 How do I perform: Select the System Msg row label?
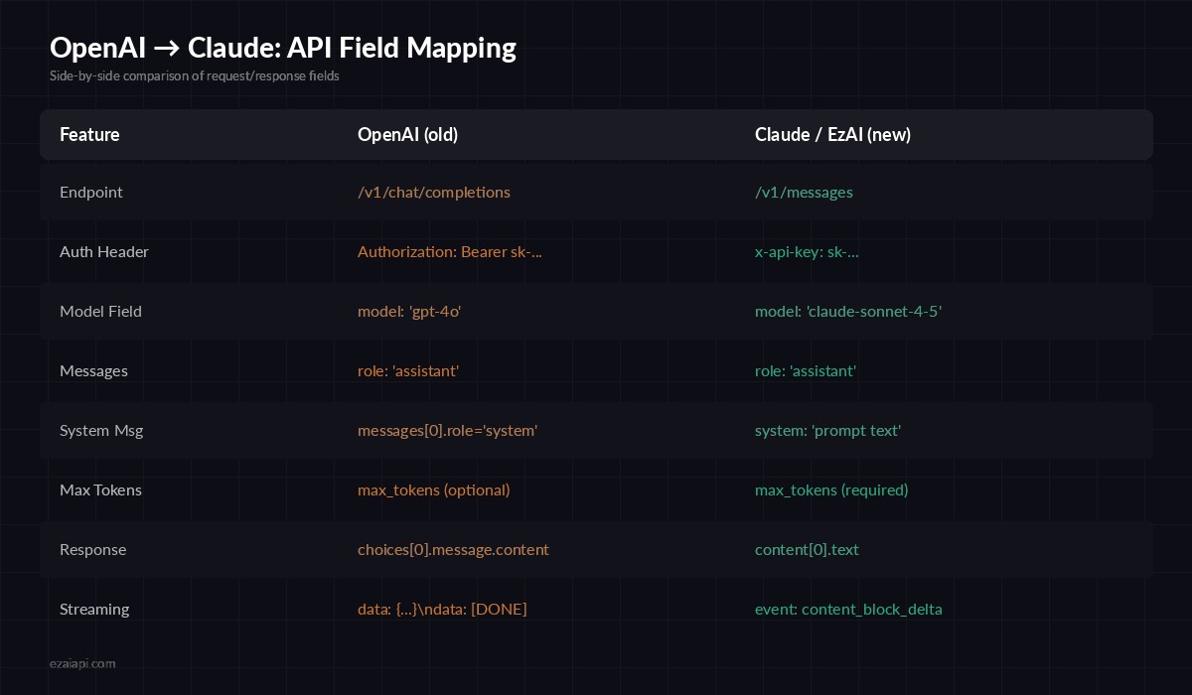pos(101,430)
